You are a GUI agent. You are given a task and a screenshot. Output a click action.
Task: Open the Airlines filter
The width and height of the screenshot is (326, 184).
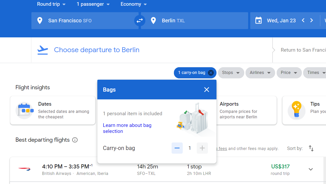click(260, 73)
